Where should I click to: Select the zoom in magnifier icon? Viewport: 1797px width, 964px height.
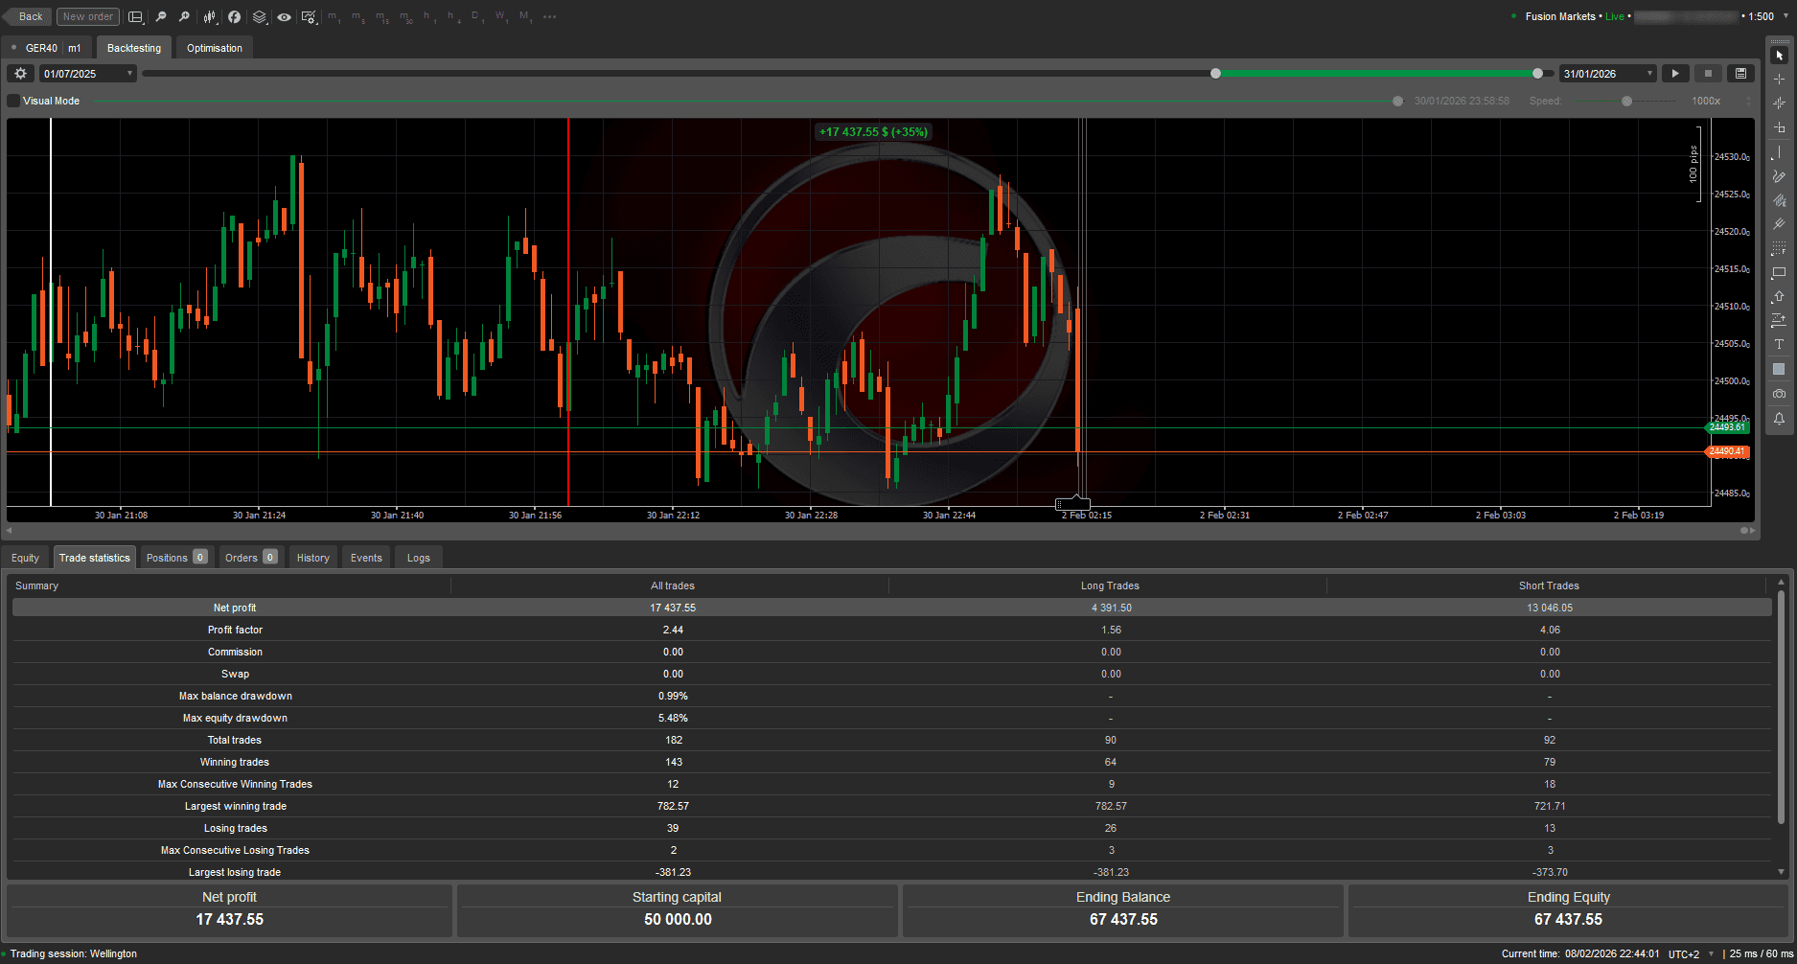point(184,16)
